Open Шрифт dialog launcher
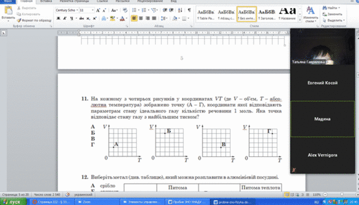This screenshot has width=359, height=205. click(127, 26)
